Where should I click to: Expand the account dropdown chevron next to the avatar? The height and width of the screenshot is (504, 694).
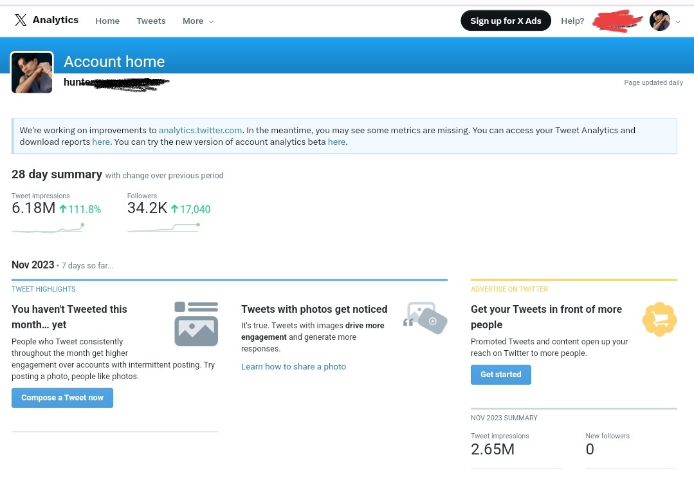point(678,22)
